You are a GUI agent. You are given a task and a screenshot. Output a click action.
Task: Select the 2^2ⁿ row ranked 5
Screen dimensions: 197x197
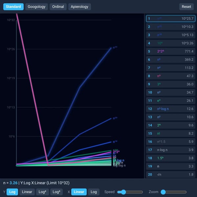tap(171, 52)
